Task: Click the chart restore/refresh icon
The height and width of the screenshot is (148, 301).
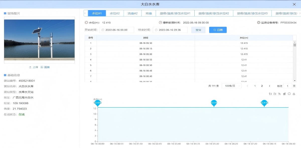Action: (289, 94)
